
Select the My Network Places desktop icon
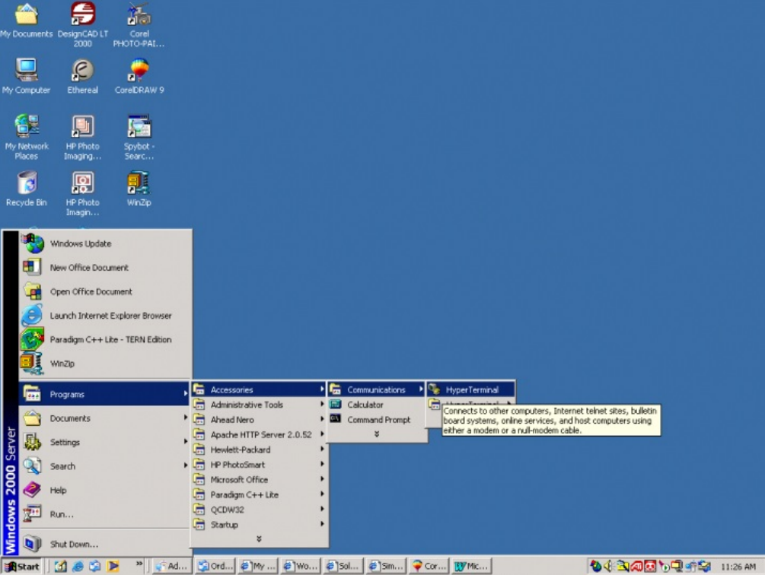point(27,137)
